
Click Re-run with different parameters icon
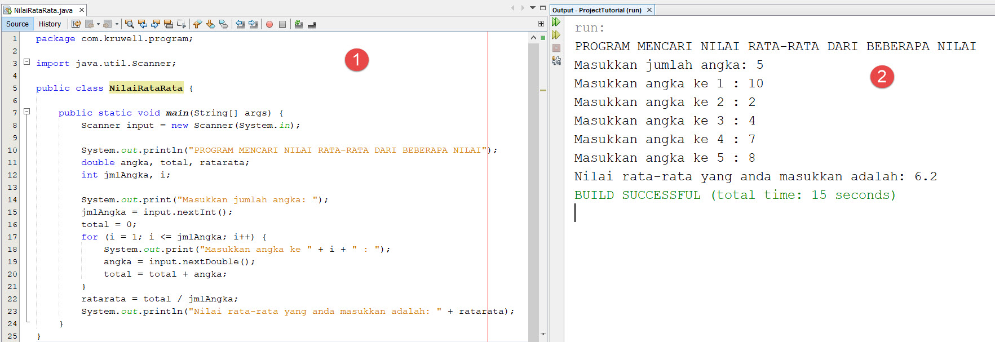(x=556, y=35)
